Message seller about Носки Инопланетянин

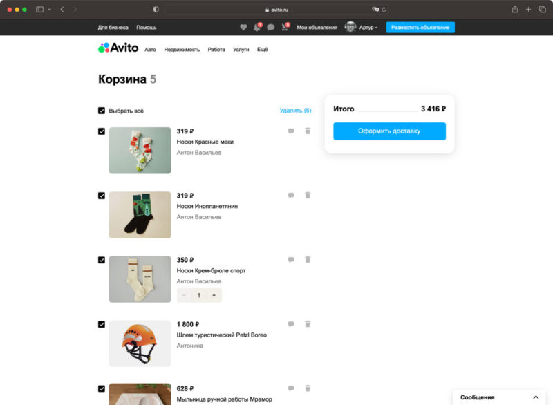tap(291, 196)
